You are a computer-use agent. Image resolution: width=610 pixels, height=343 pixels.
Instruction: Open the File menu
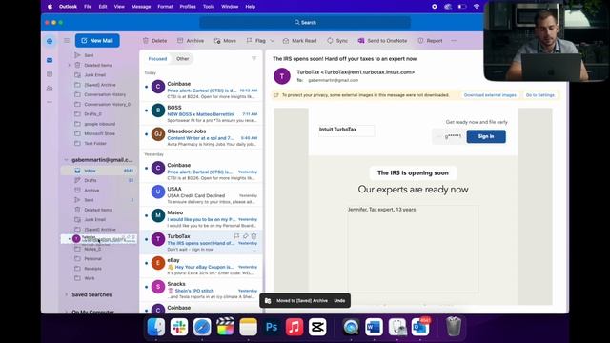[88, 7]
